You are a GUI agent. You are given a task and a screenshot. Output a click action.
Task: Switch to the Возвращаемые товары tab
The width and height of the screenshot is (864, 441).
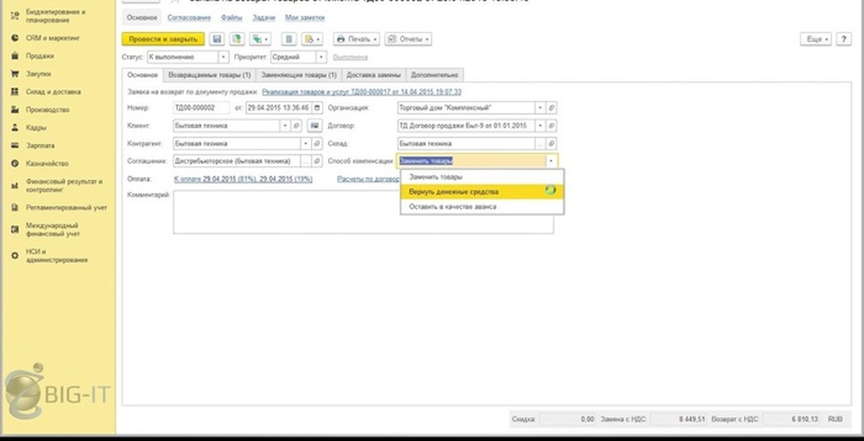click(x=208, y=75)
